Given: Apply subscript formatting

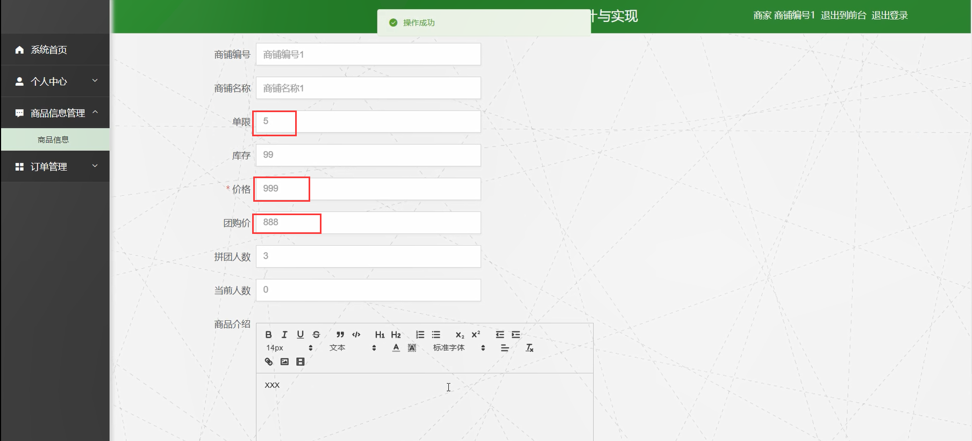Looking at the screenshot, I should tap(460, 334).
